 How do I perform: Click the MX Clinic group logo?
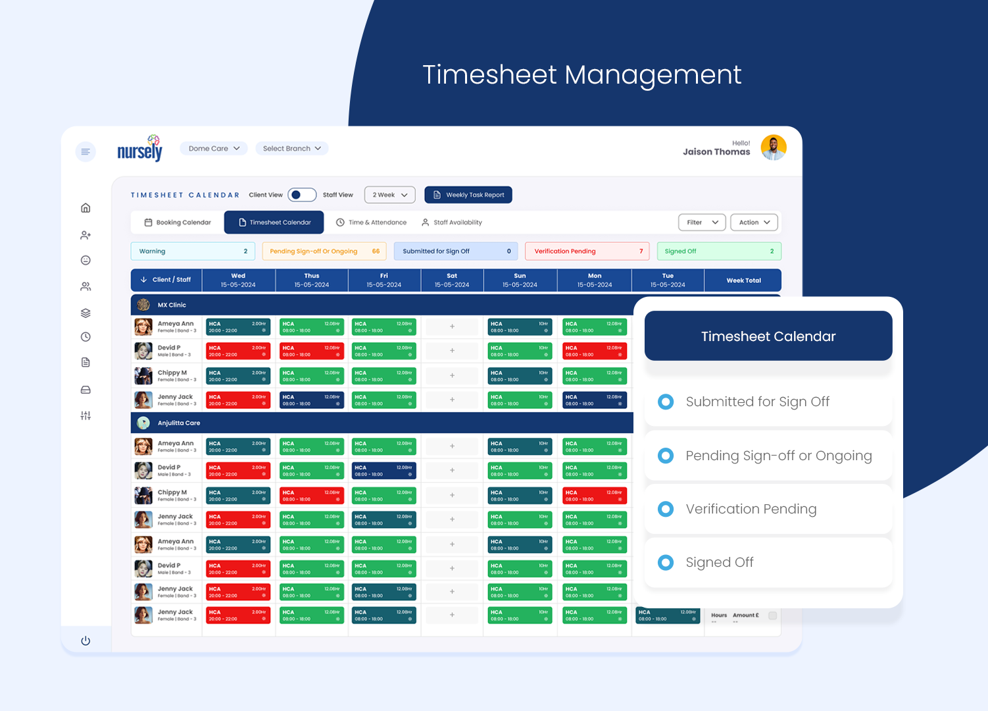click(143, 305)
